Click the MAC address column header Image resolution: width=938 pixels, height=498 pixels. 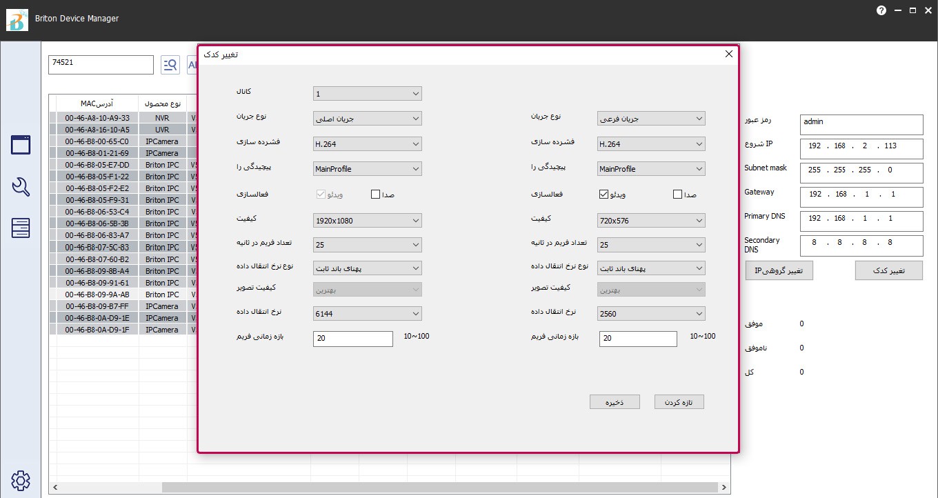point(97,103)
